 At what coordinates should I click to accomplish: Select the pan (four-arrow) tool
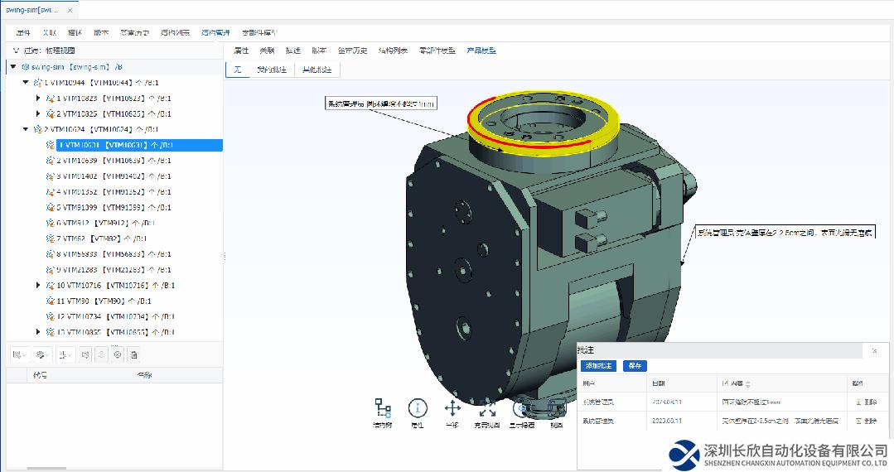pos(452,407)
